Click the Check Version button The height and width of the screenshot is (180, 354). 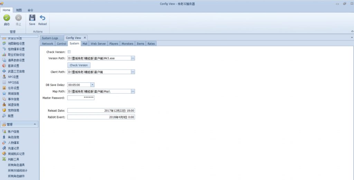tap(78, 65)
